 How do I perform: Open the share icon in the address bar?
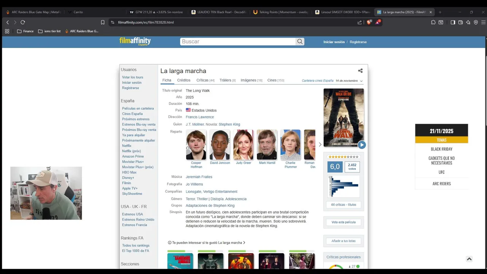point(360,22)
